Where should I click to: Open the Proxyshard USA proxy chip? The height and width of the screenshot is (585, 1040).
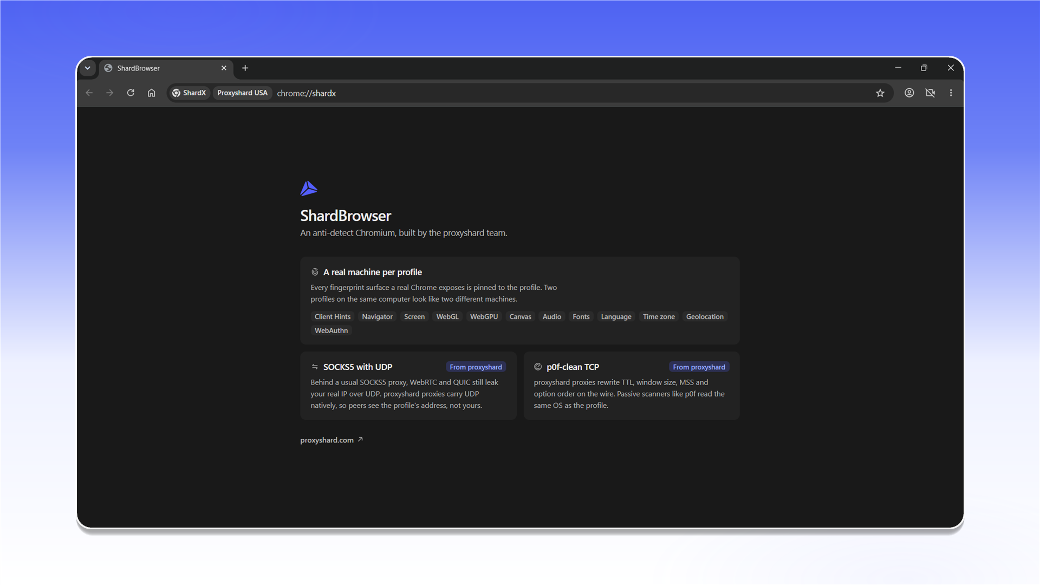[242, 93]
